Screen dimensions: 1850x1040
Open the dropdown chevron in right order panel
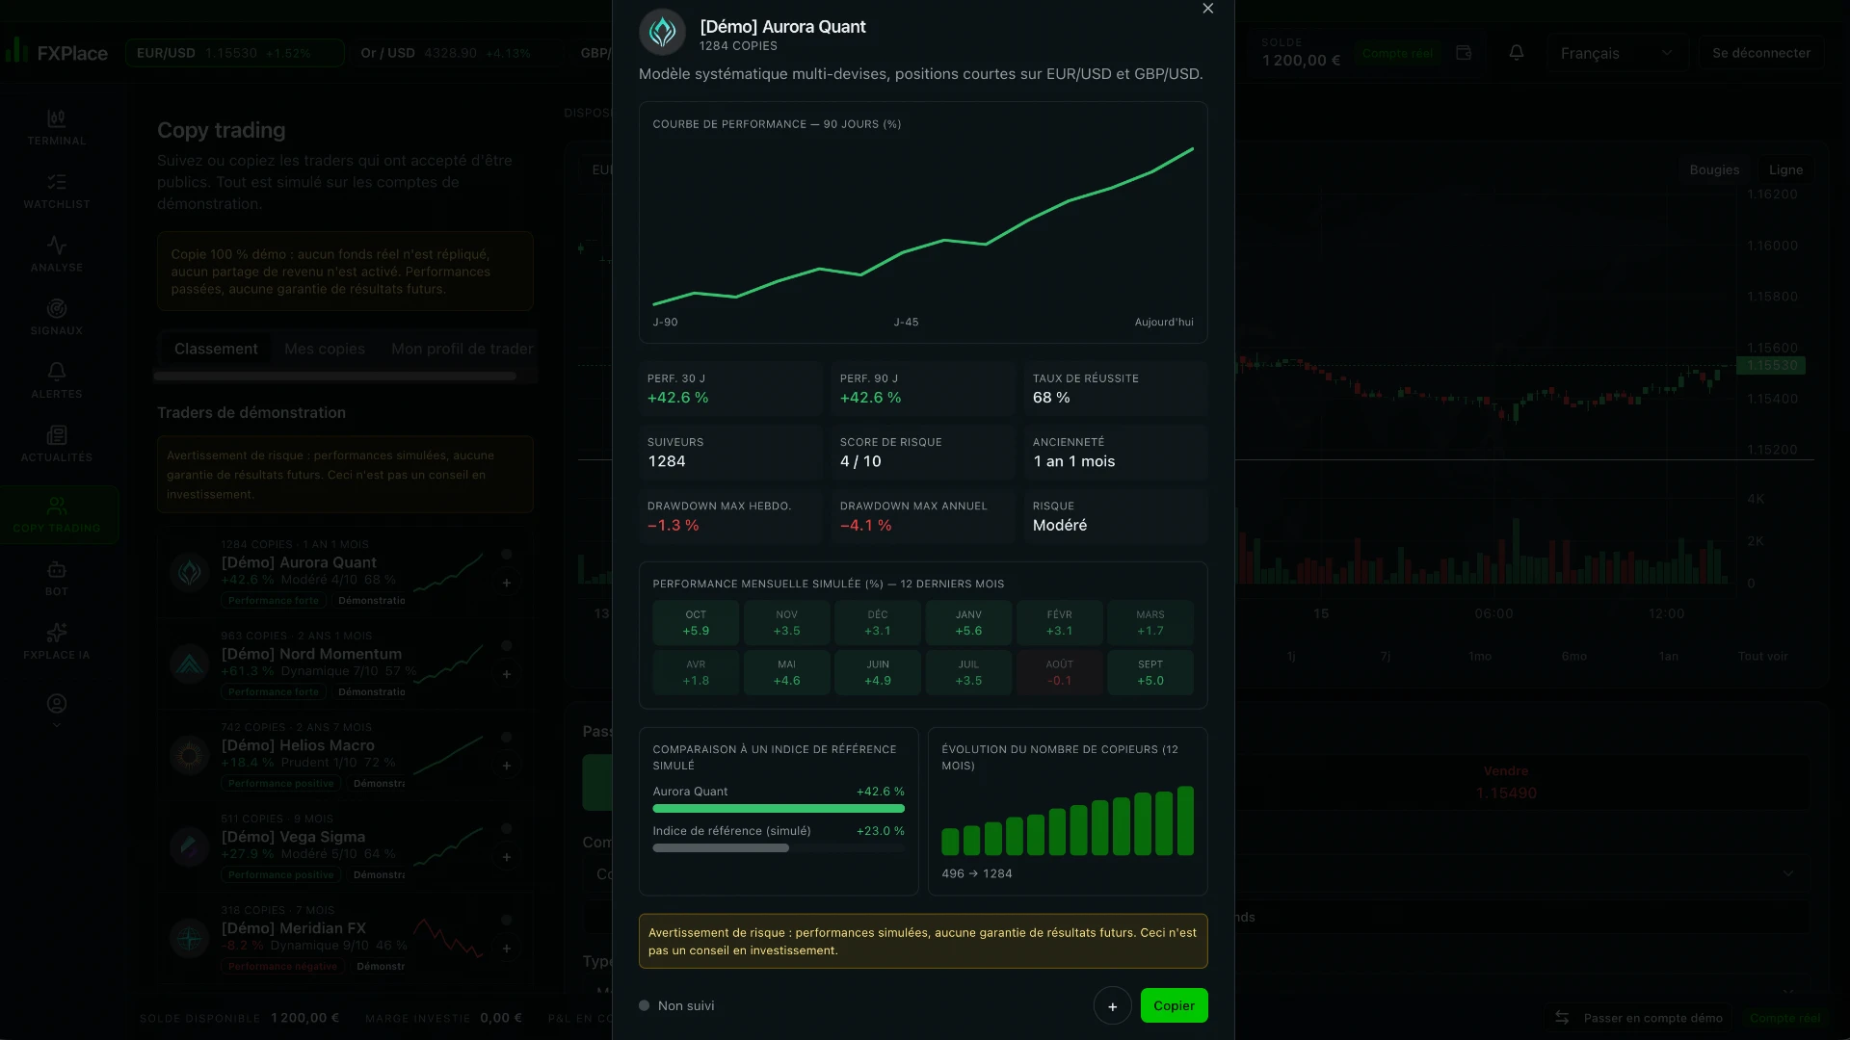1787,873
